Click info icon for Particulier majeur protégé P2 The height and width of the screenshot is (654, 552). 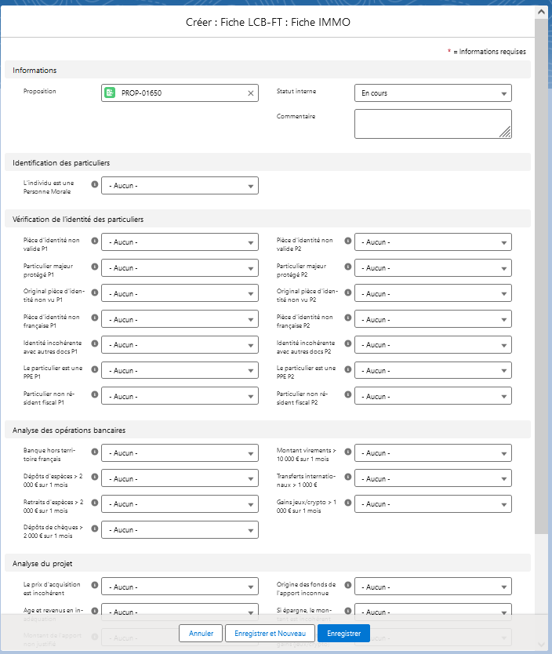[348, 267]
